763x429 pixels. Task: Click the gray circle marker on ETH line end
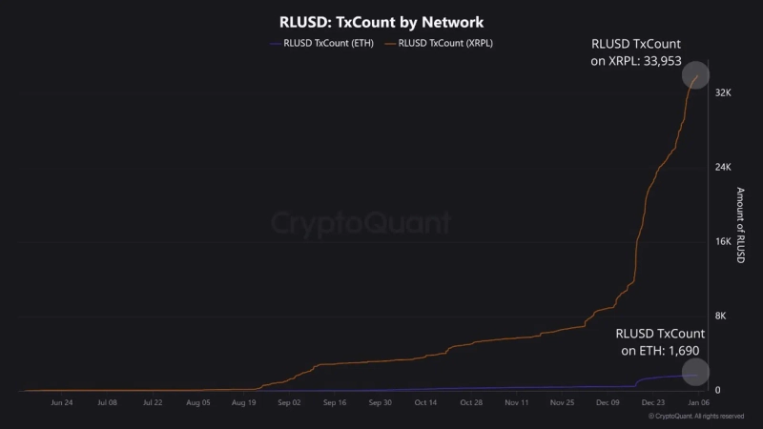coord(696,373)
